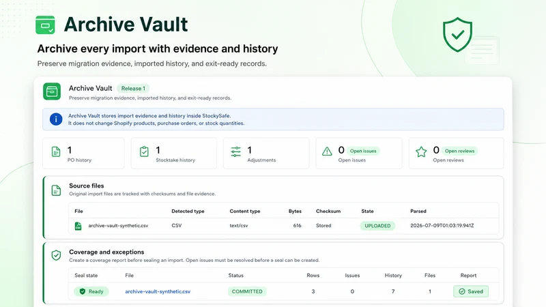Click the Adjustments sliders icon
Screen dimensions: 546x307
235,151
